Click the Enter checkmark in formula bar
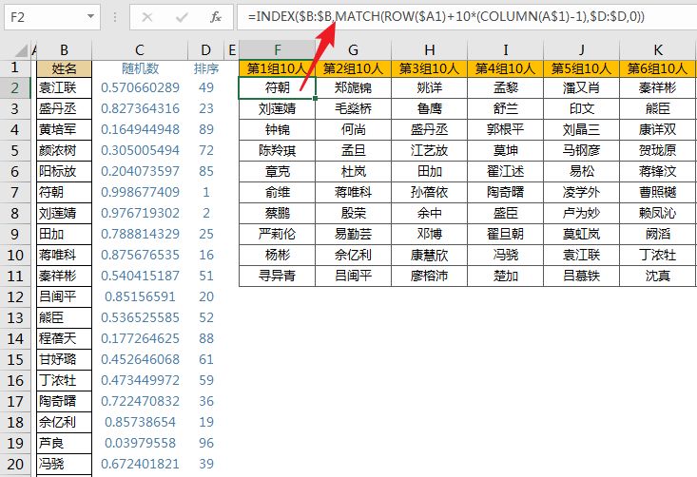This screenshot has height=477, width=697. 181,17
